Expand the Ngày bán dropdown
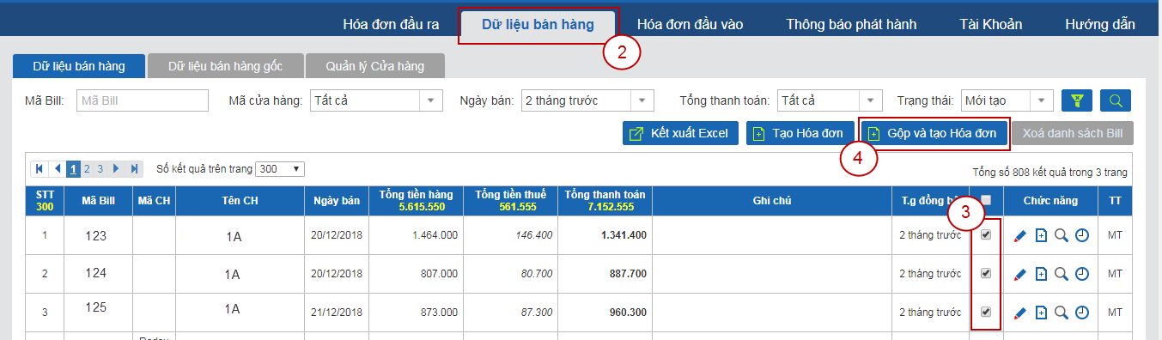This screenshot has height=340, width=1162. pos(587,100)
